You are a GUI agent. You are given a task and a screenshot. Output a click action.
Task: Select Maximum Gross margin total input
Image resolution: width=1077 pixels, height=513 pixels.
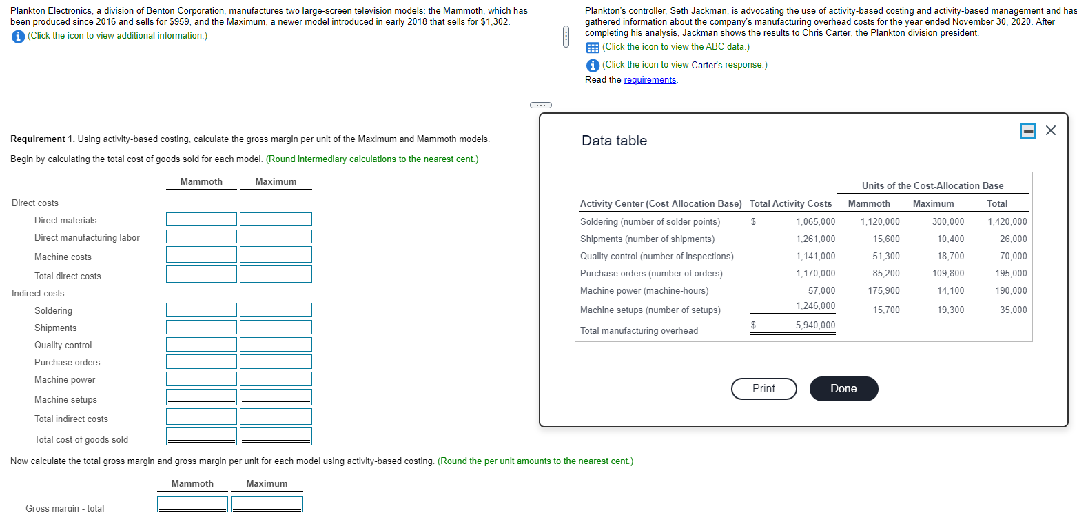[x=267, y=505]
